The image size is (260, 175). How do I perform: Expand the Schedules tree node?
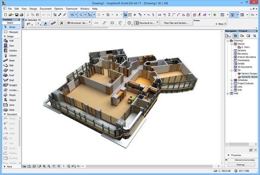pos(232,80)
